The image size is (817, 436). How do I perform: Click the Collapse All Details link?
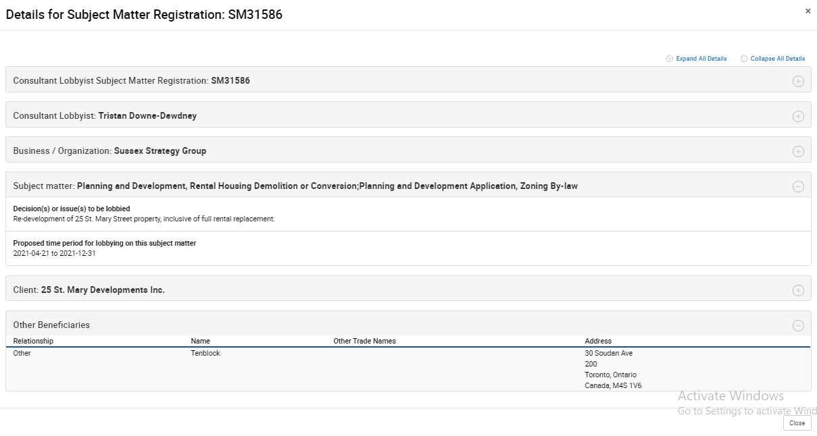[x=777, y=59]
